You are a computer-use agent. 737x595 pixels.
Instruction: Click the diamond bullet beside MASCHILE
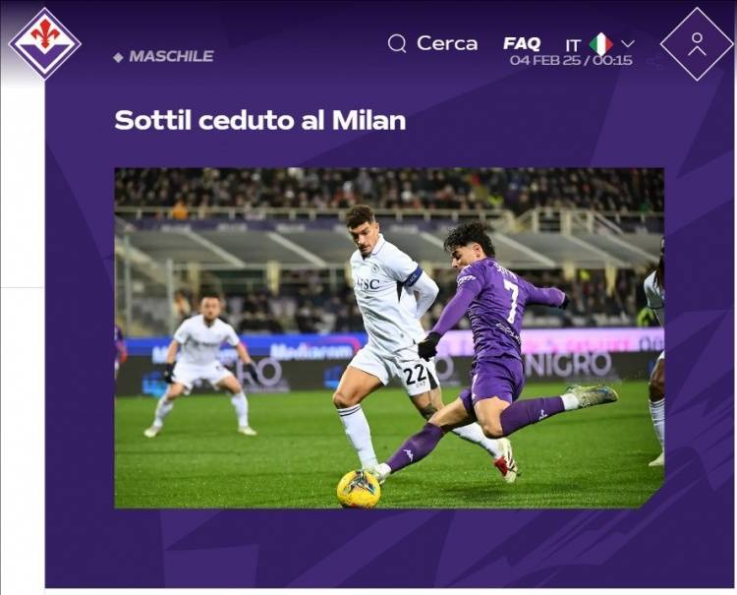pyautogui.click(x=119, y=57)
